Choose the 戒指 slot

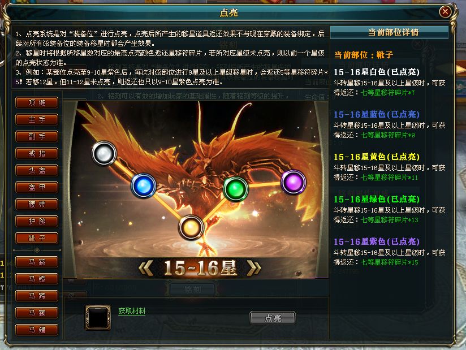pos(37,153)
